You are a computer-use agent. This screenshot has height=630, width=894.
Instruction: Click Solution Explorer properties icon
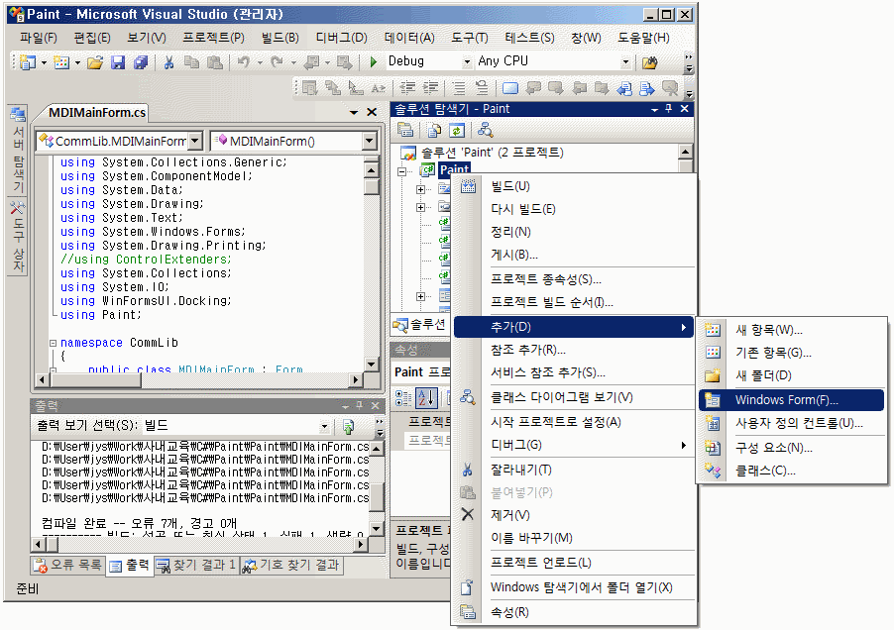pyautogui.click(x=405, y=130)
